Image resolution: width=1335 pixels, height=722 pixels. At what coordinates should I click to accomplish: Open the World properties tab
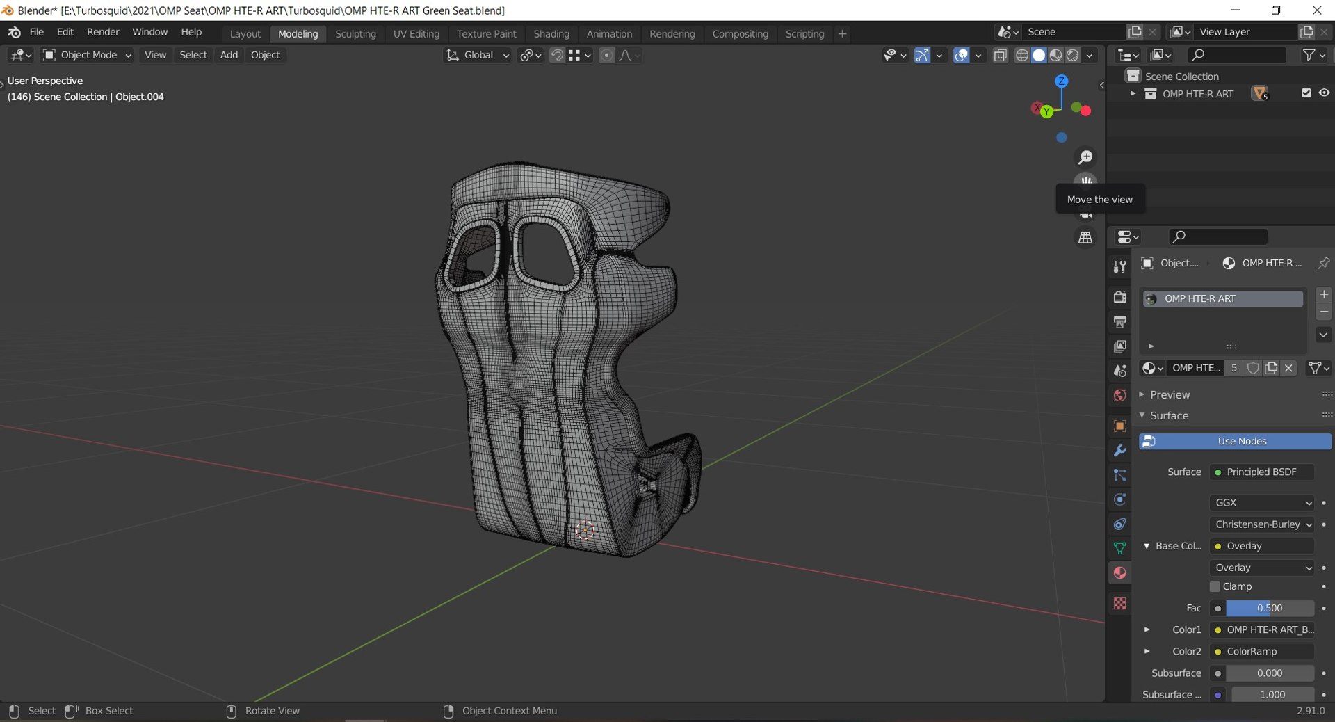click(x=1119, y=395)
